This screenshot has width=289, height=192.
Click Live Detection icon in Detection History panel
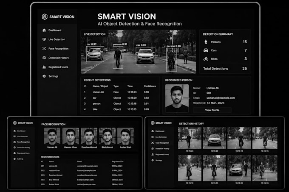[x=153, y=137]
